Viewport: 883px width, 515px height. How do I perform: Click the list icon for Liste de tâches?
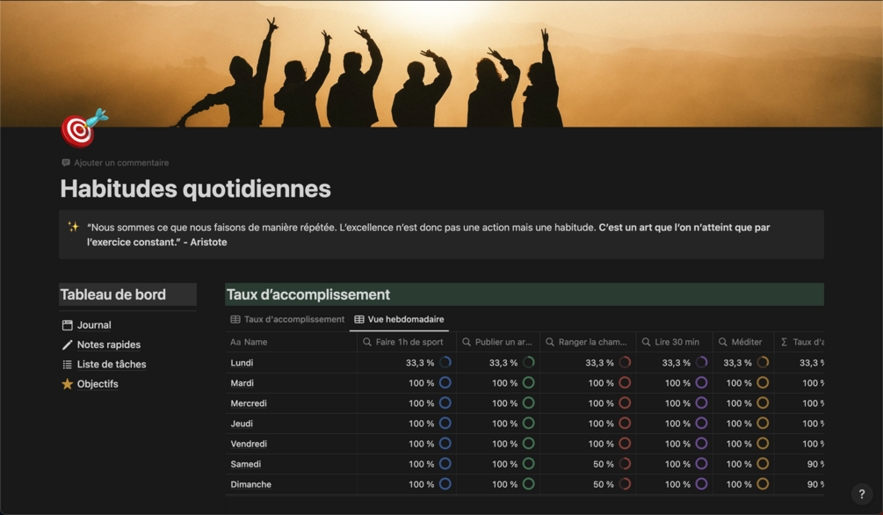tap(67, 365)
